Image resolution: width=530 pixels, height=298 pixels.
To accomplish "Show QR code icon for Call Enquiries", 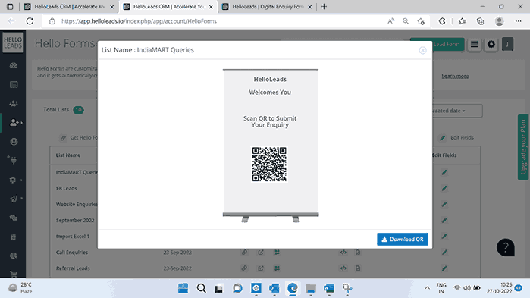I will 277,252.
